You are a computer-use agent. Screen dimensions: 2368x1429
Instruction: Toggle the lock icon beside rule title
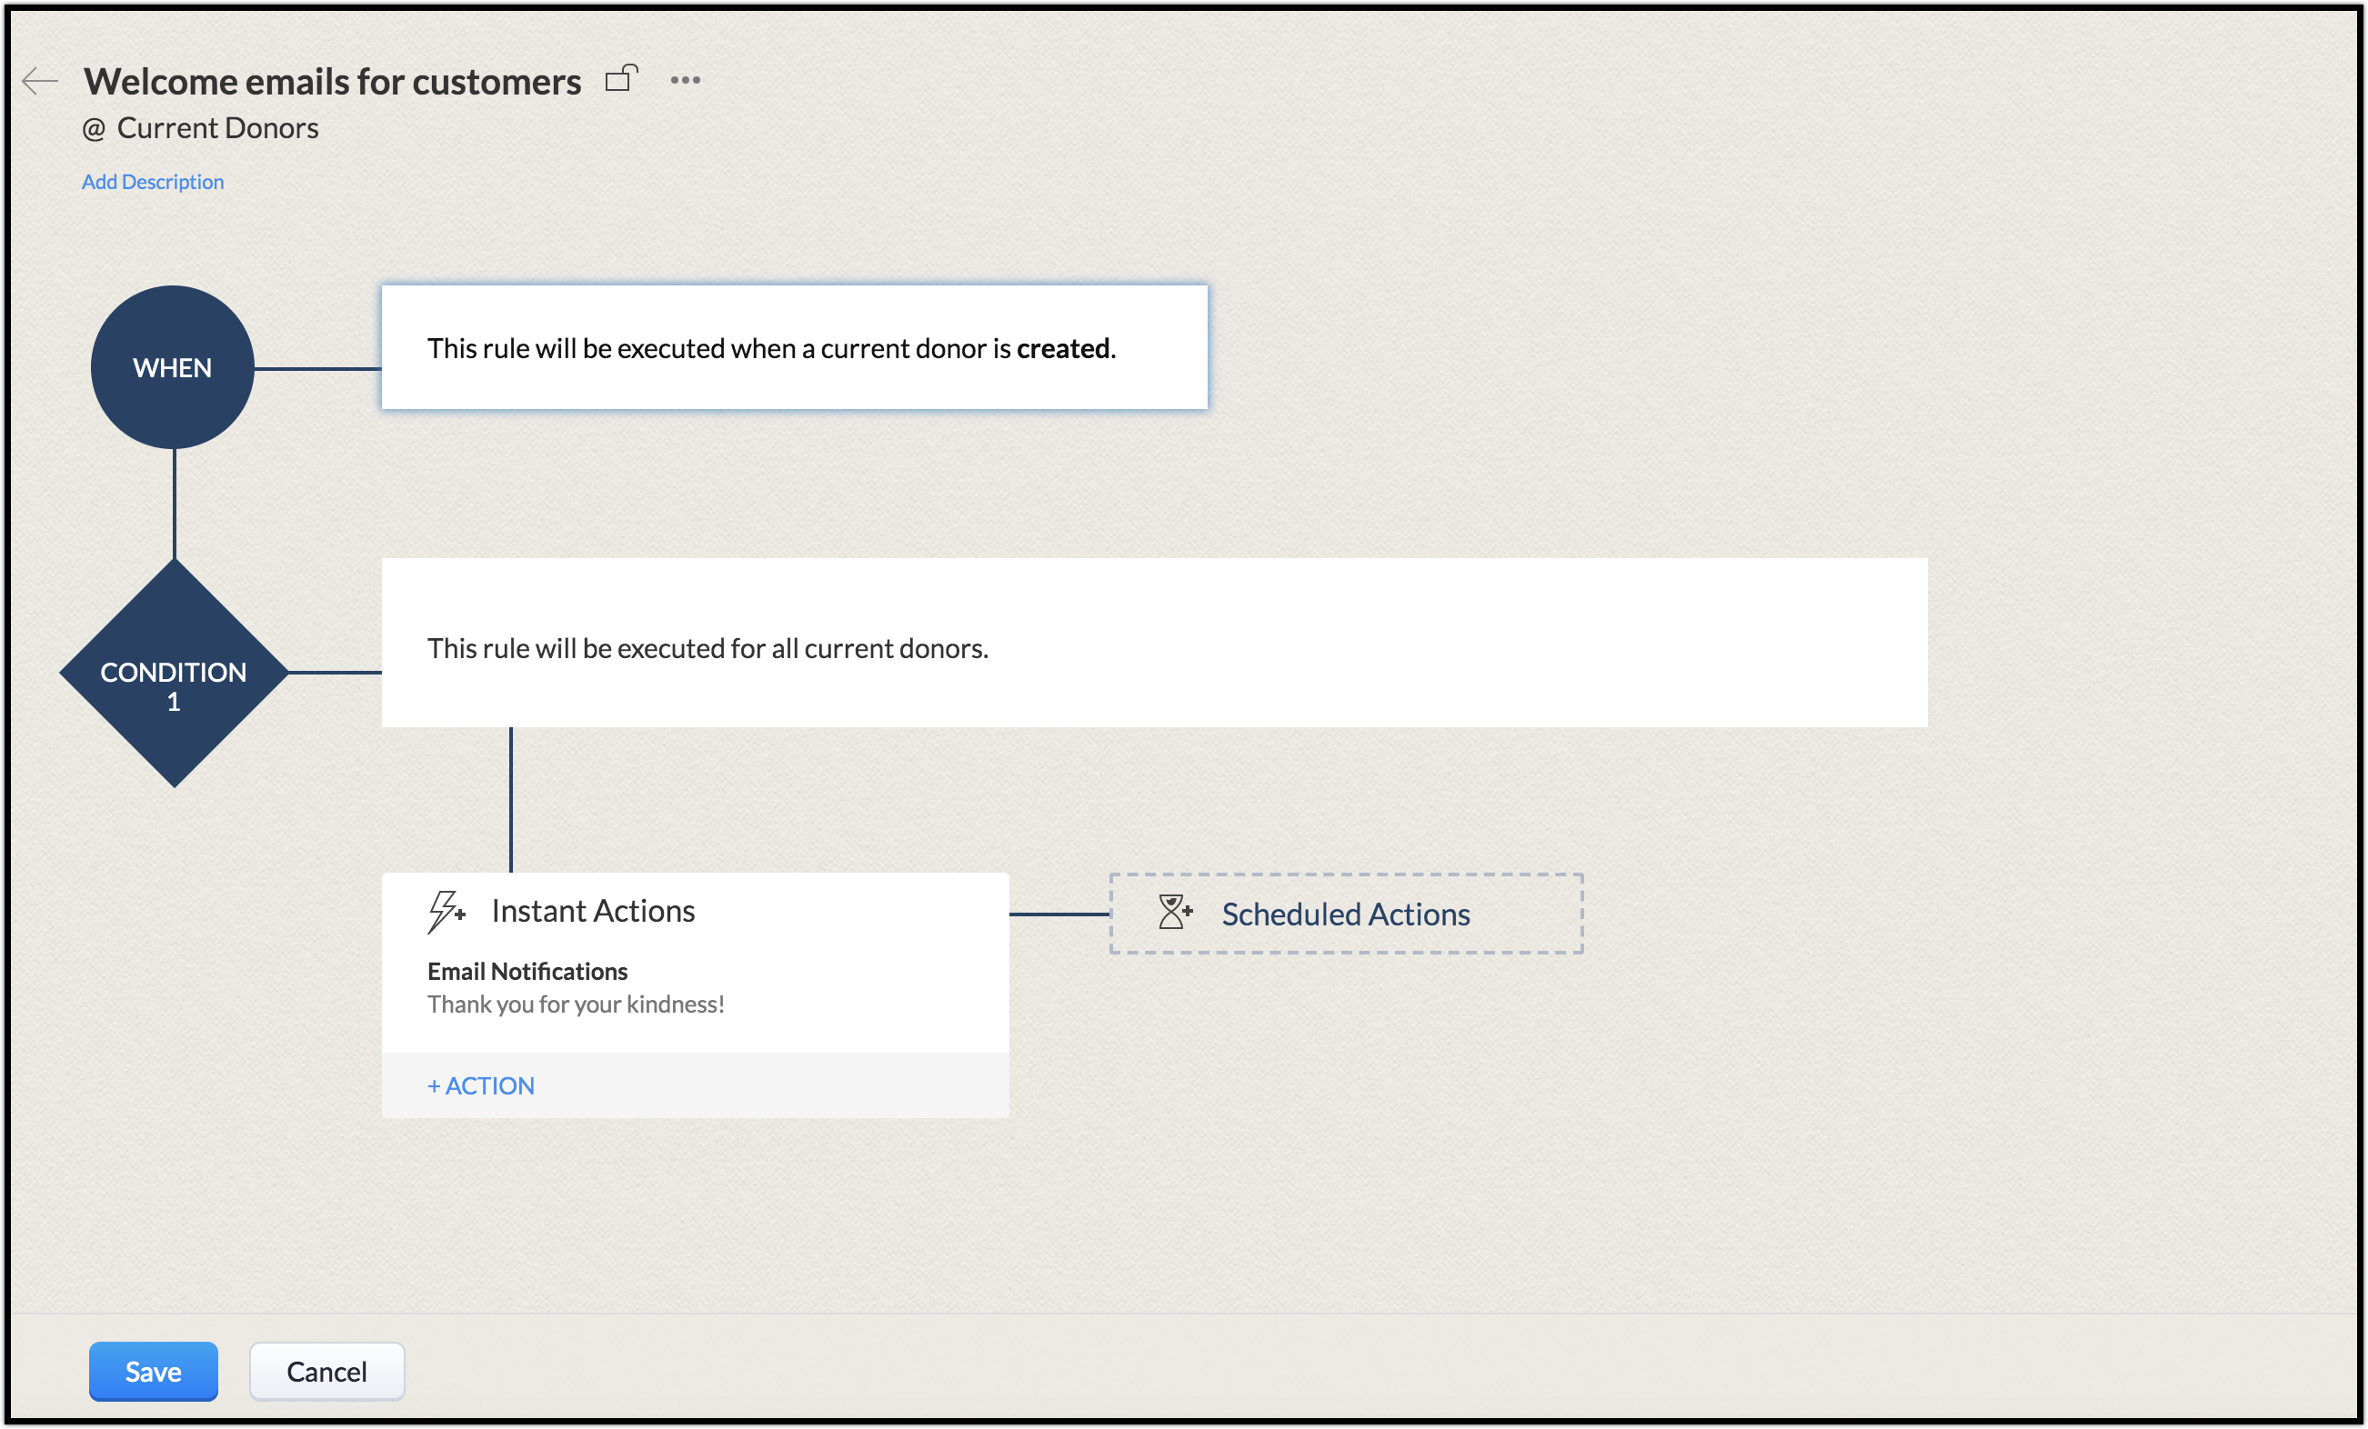coord(621,79)
